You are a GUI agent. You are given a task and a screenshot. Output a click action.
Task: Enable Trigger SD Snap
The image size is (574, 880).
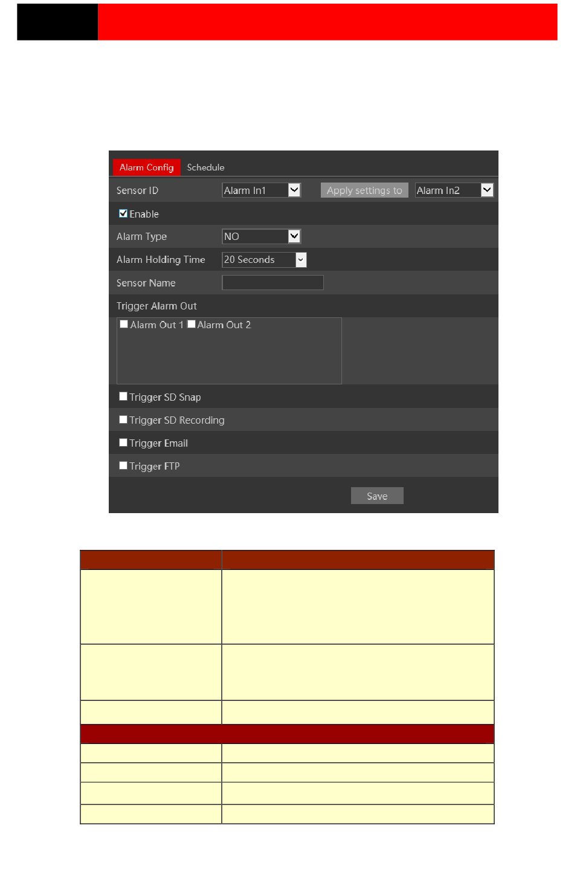pos(123,396)
